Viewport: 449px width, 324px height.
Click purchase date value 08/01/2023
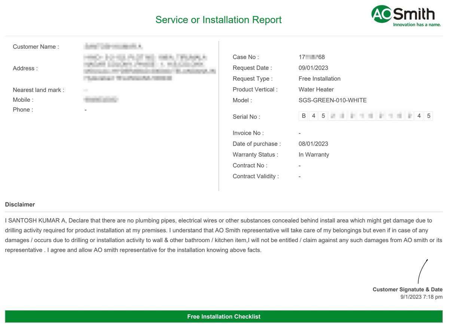pyautogui.click(x=313, y=144)
